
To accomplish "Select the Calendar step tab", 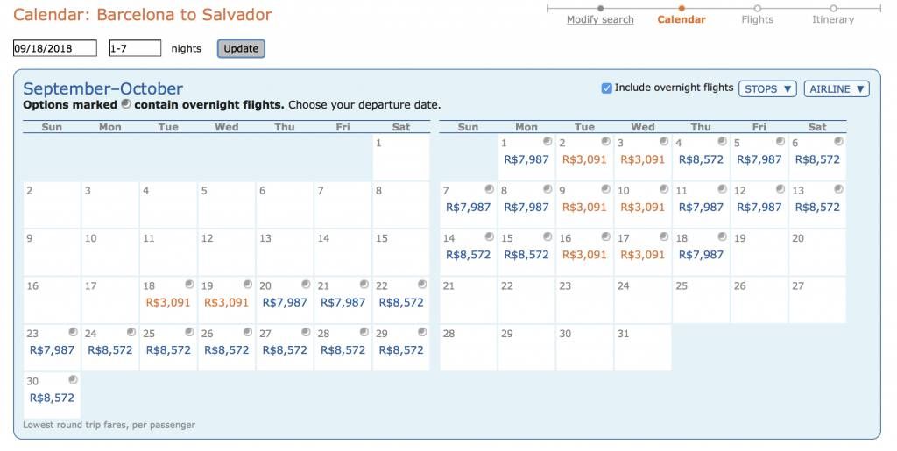I will [x=682, y=19].
